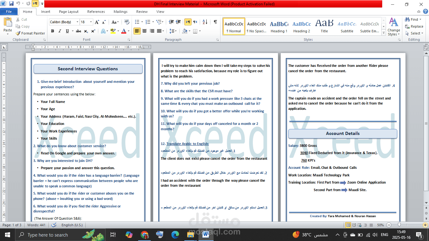Shrink the font with the small A
The height and width of the screenshot is (241, 429).
pyautogui.click(x=104, y=22)
